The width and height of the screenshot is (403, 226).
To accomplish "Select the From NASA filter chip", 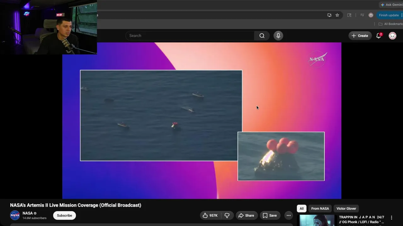I will click(x=320, y=208).
